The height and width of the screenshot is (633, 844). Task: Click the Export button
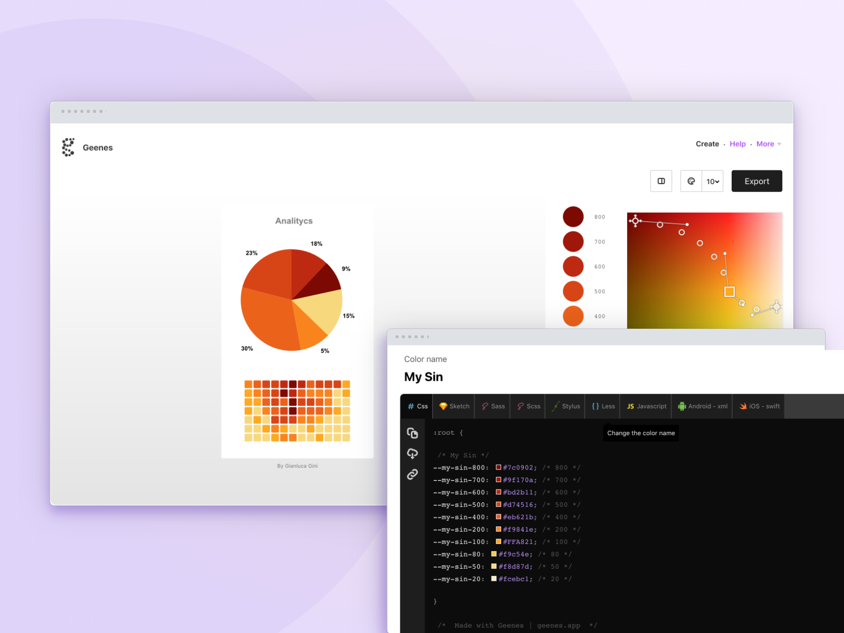tap(757, 181)
